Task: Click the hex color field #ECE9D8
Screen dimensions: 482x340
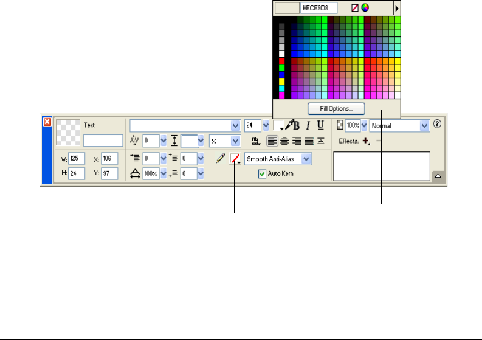Action: (318, 8)
